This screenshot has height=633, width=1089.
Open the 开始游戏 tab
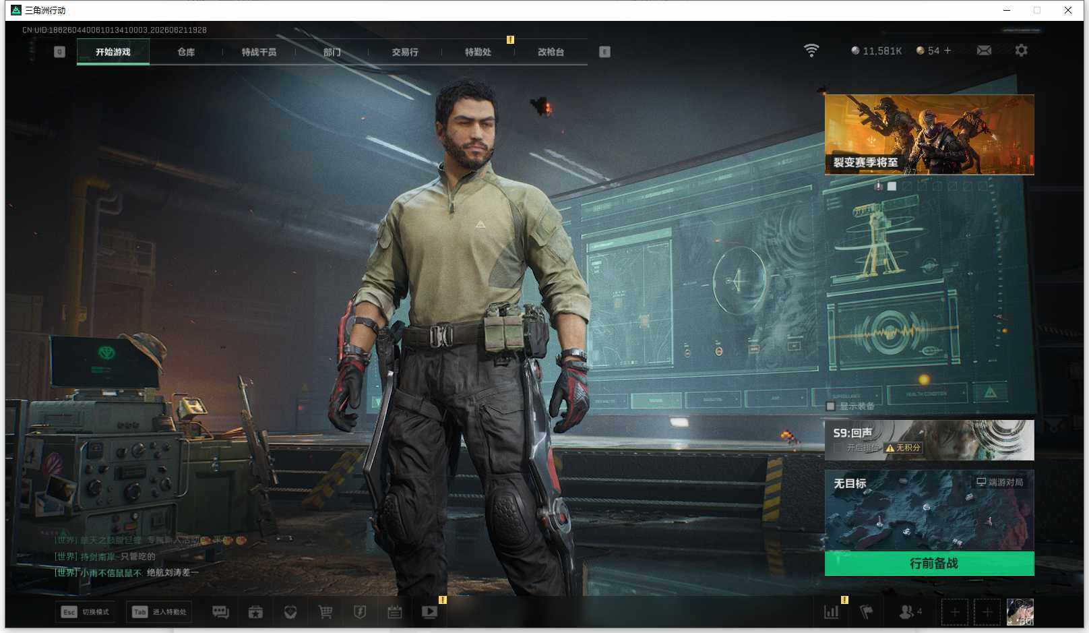113,52
